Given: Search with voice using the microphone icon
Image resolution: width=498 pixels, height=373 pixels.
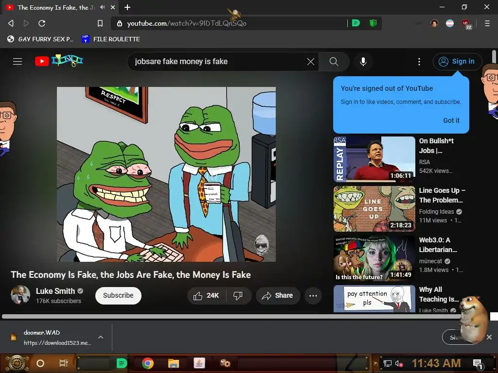Looking at the screenshot, I should (363, 62).
